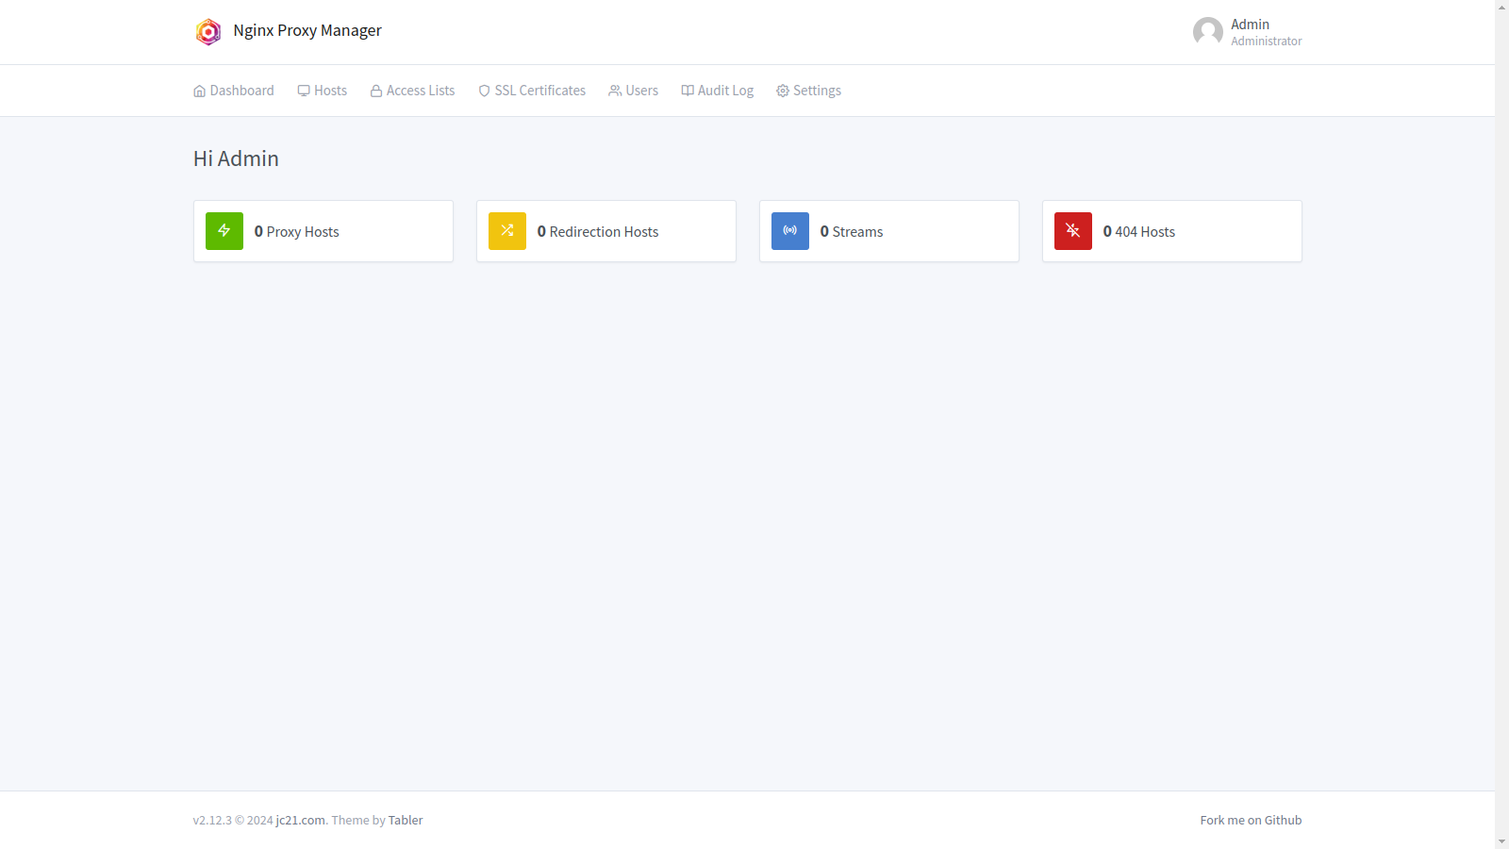Click the Hosts monitor icon
This screenshot has width=1509, height=849.
click(304, 91)
